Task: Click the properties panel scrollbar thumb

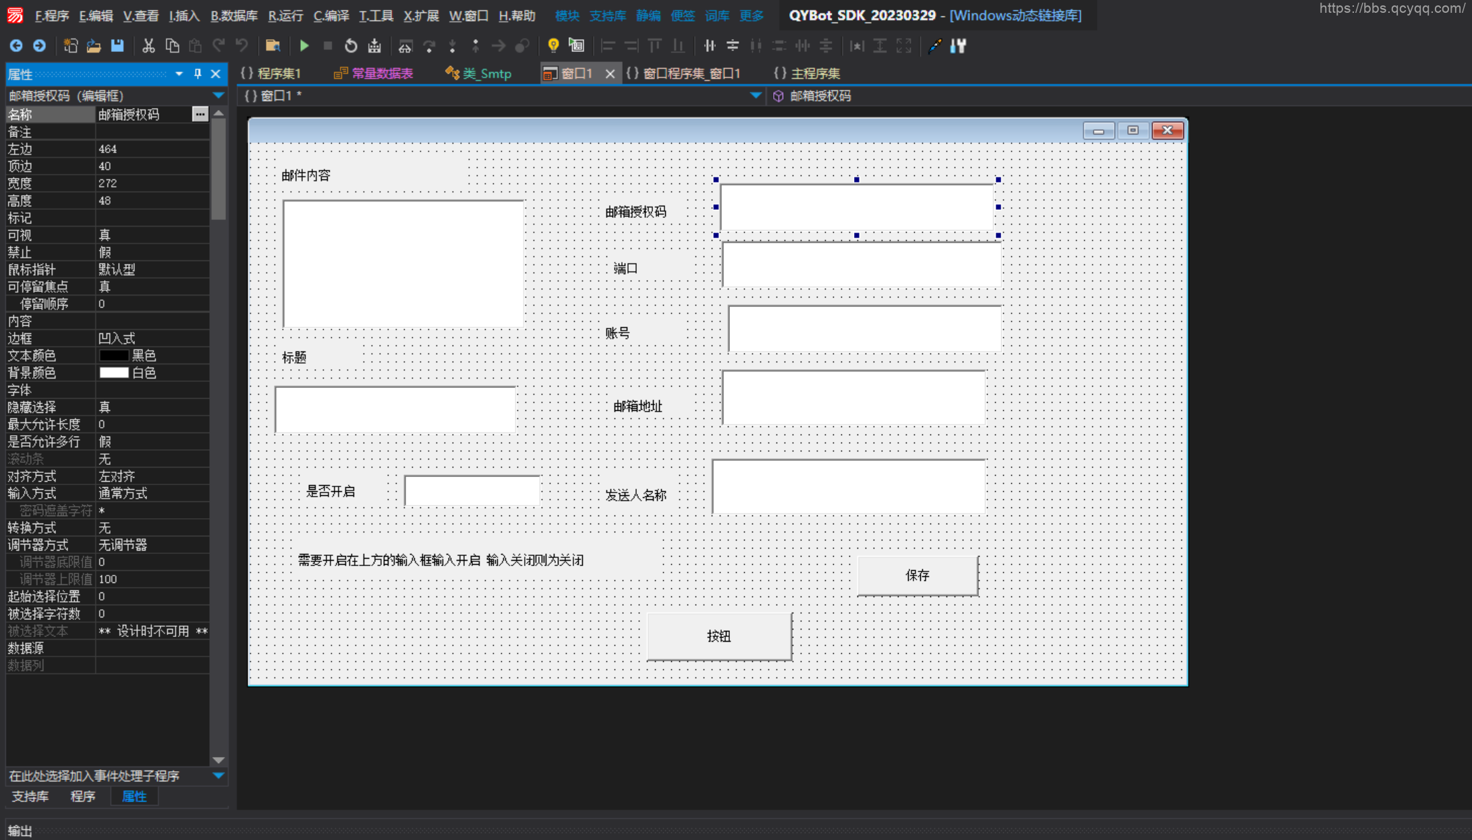Action: pos(219,169)
